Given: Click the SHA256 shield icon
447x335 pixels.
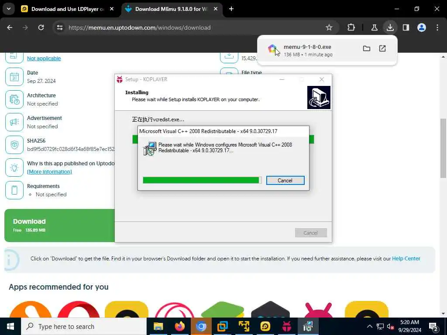Looking at the screenshot, I should tap(14, 145).
